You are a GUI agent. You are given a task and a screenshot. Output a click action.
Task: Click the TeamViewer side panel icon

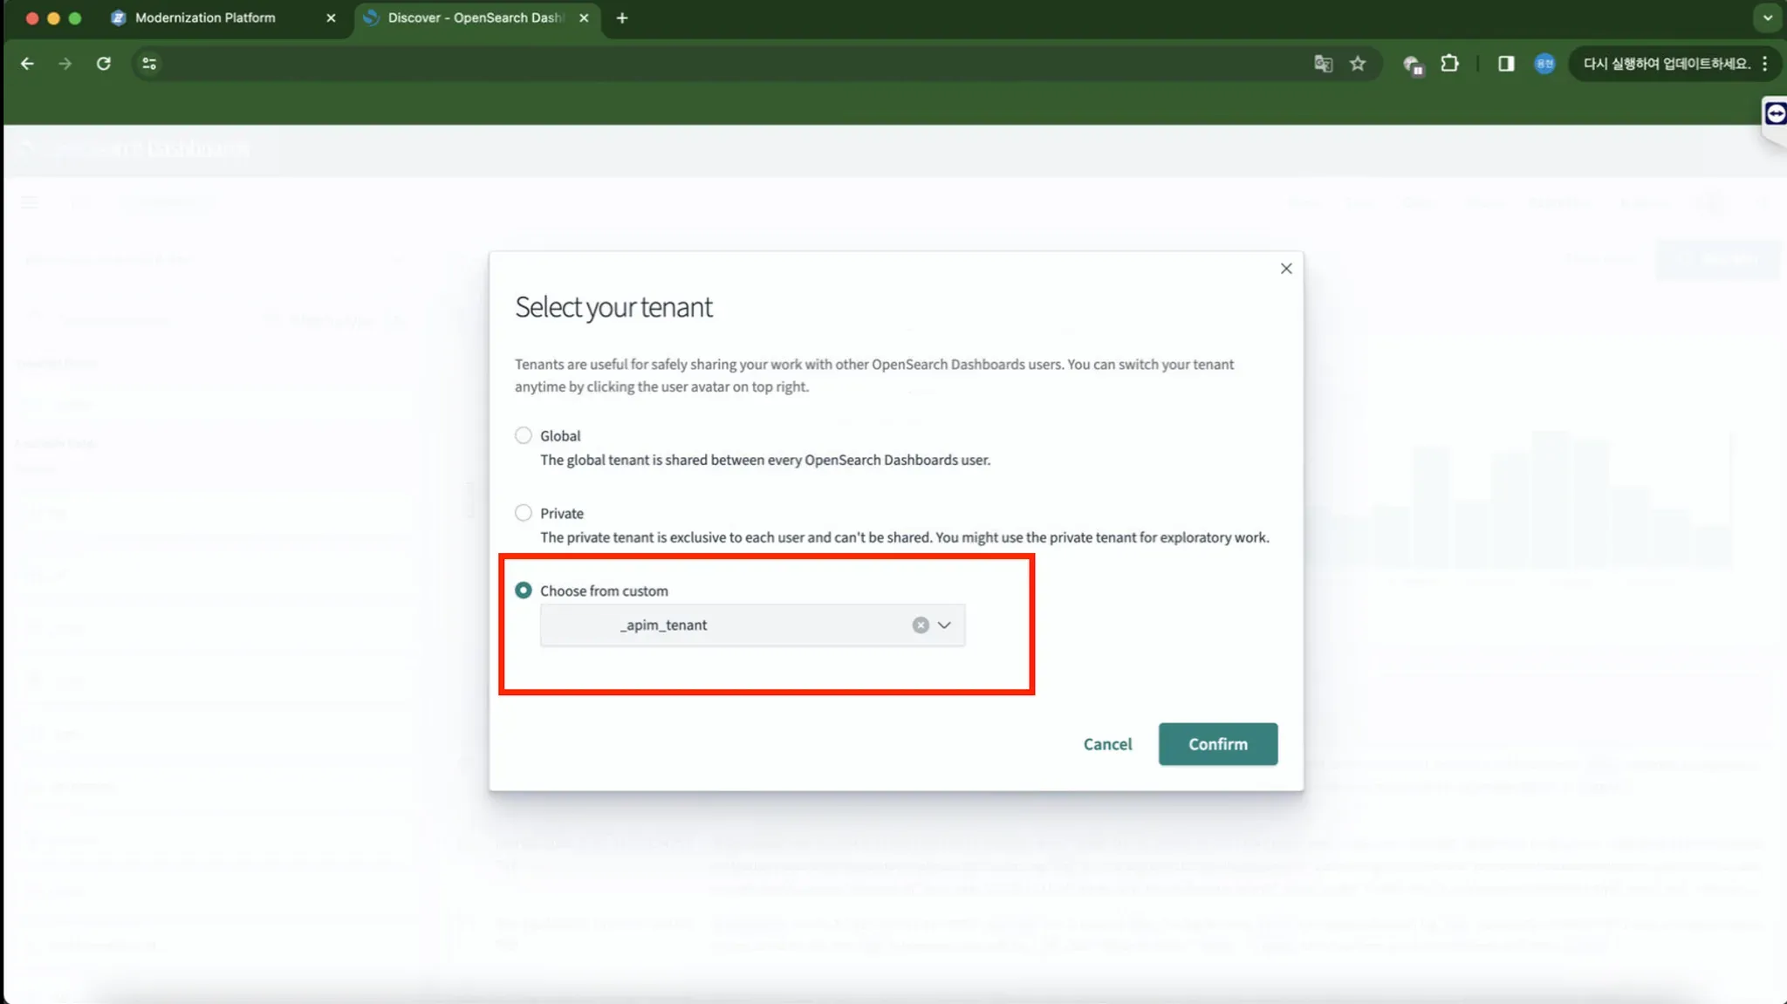click(x=1775, y=113)
